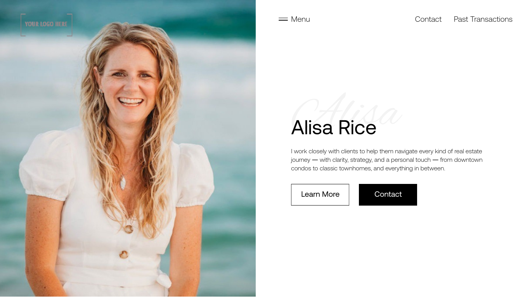Image resolution: width=530 pixels, height=298 pixels.
Task: Click the lower wooden button on dress
Action: click(124, 255)
